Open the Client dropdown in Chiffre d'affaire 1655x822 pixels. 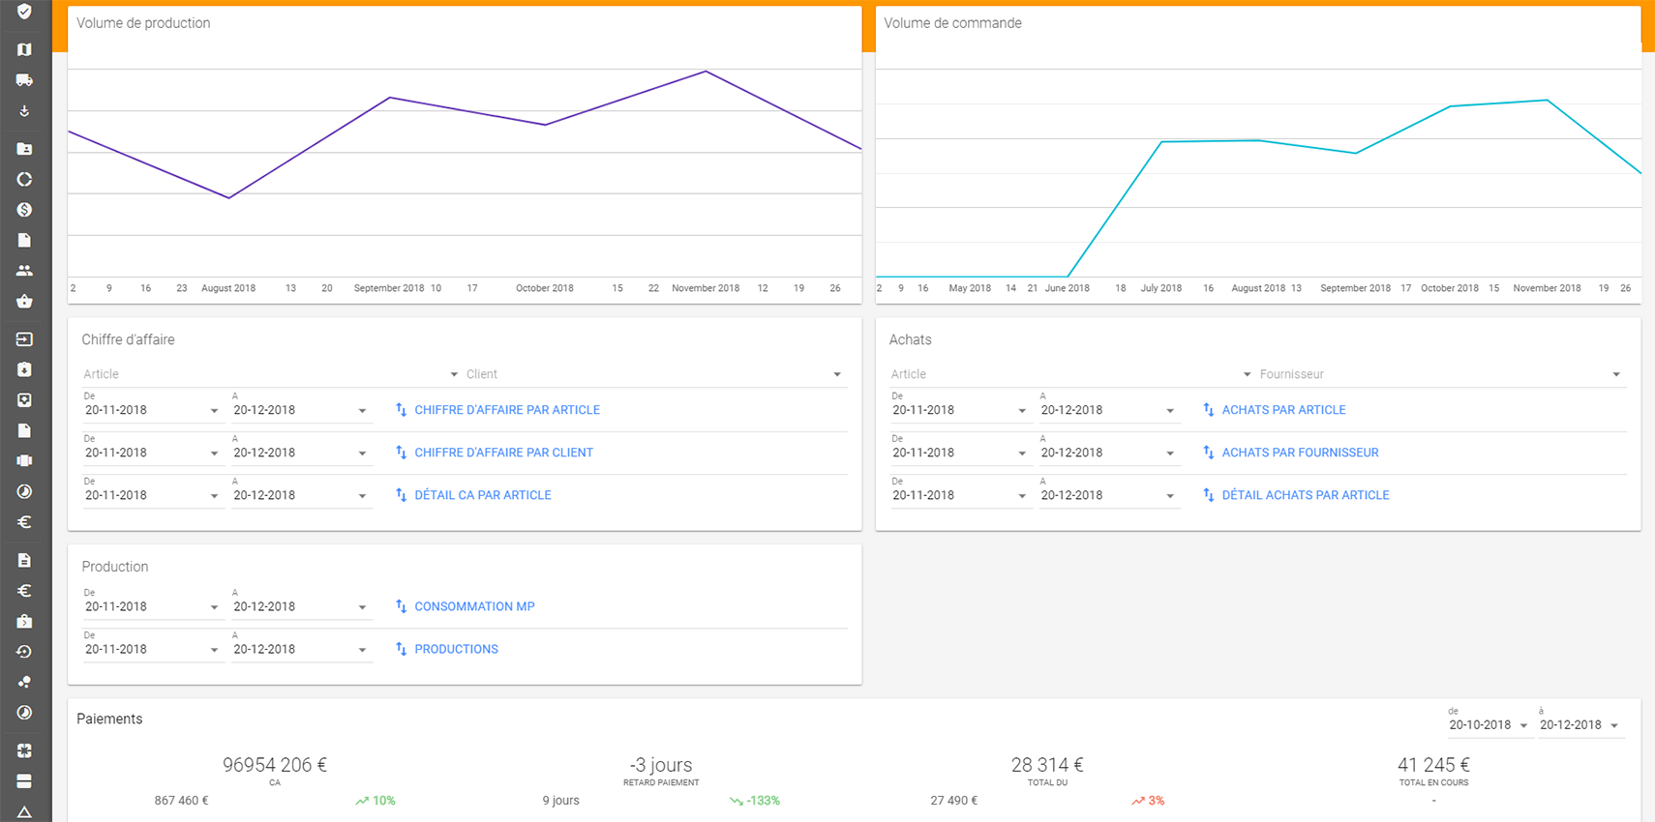click(653, 374)
